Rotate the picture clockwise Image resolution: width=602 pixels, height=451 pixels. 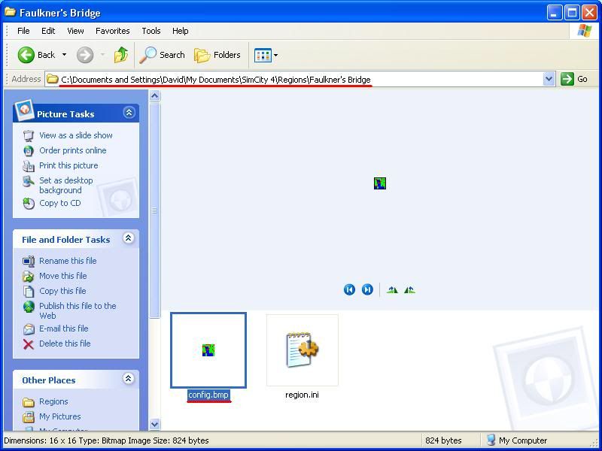click(392, 290)
